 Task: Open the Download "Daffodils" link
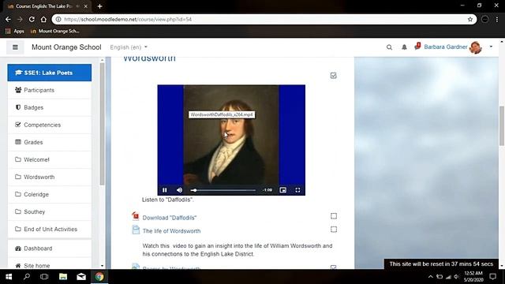(x=170, y=218)
